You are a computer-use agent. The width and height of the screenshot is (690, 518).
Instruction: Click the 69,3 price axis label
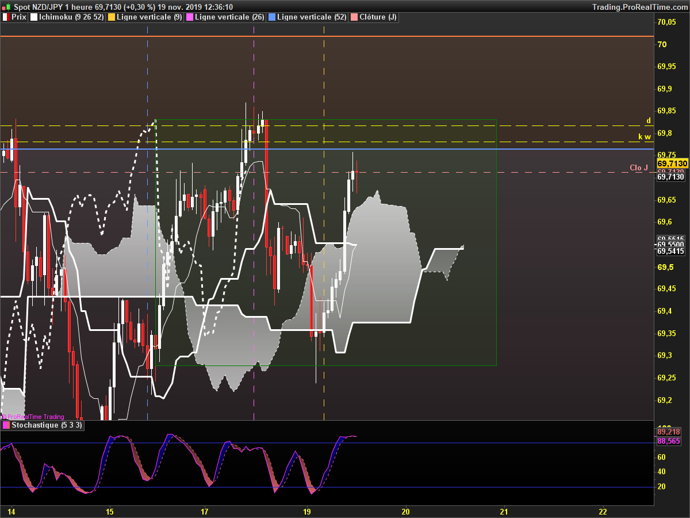point(664,356)
